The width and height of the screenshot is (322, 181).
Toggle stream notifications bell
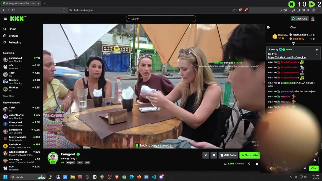point(206,155)
